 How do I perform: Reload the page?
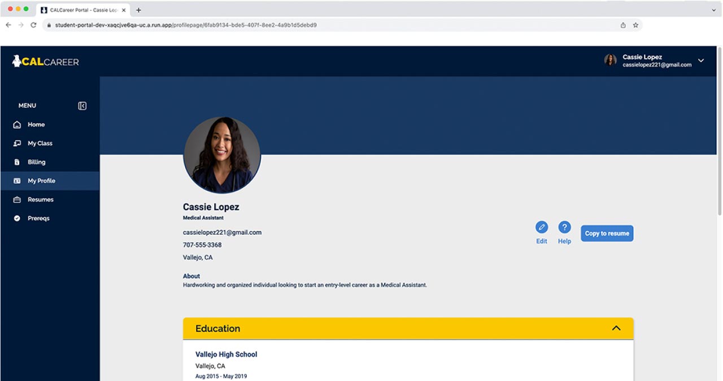[x=33, y=25]
